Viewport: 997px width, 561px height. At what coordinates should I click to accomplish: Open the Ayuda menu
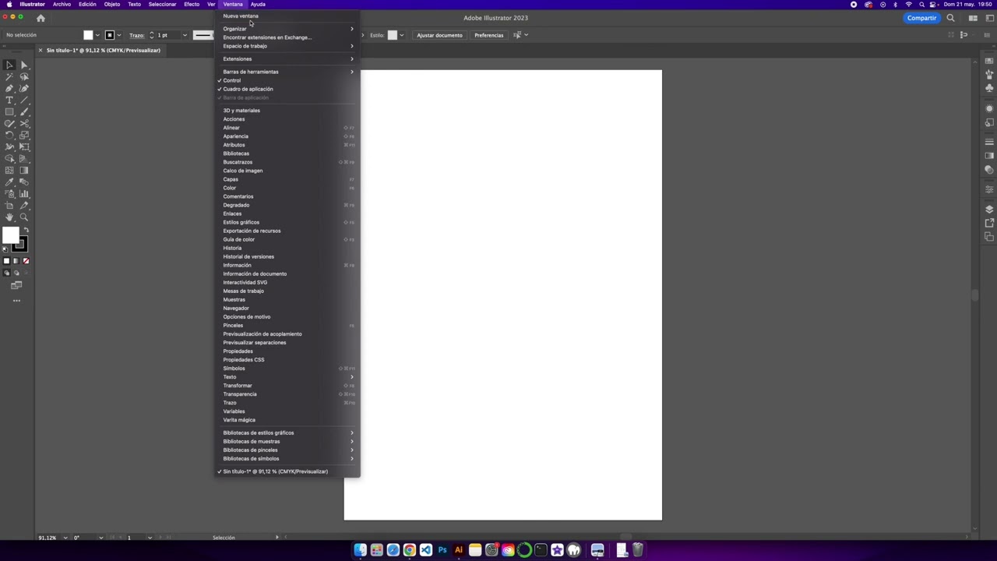tap(258, 4)
